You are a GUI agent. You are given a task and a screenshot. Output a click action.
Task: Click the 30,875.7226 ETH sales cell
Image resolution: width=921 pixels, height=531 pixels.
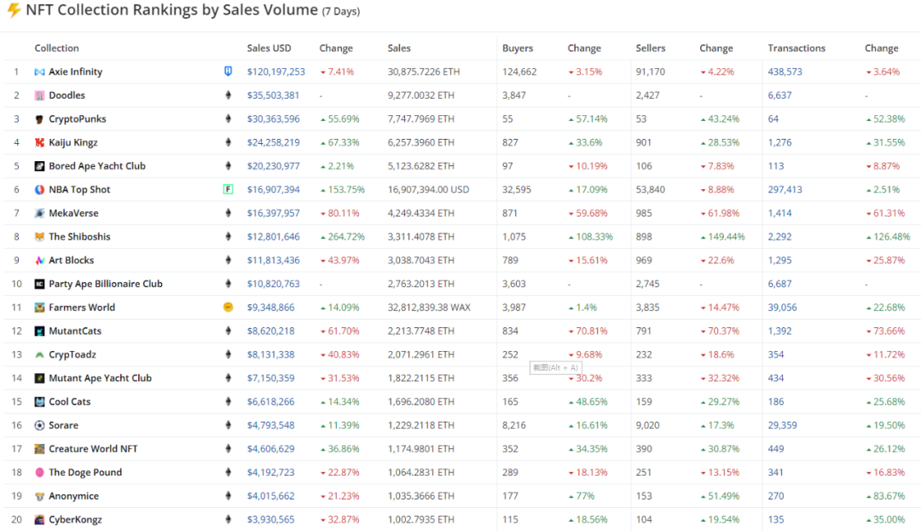click(424, 72)
